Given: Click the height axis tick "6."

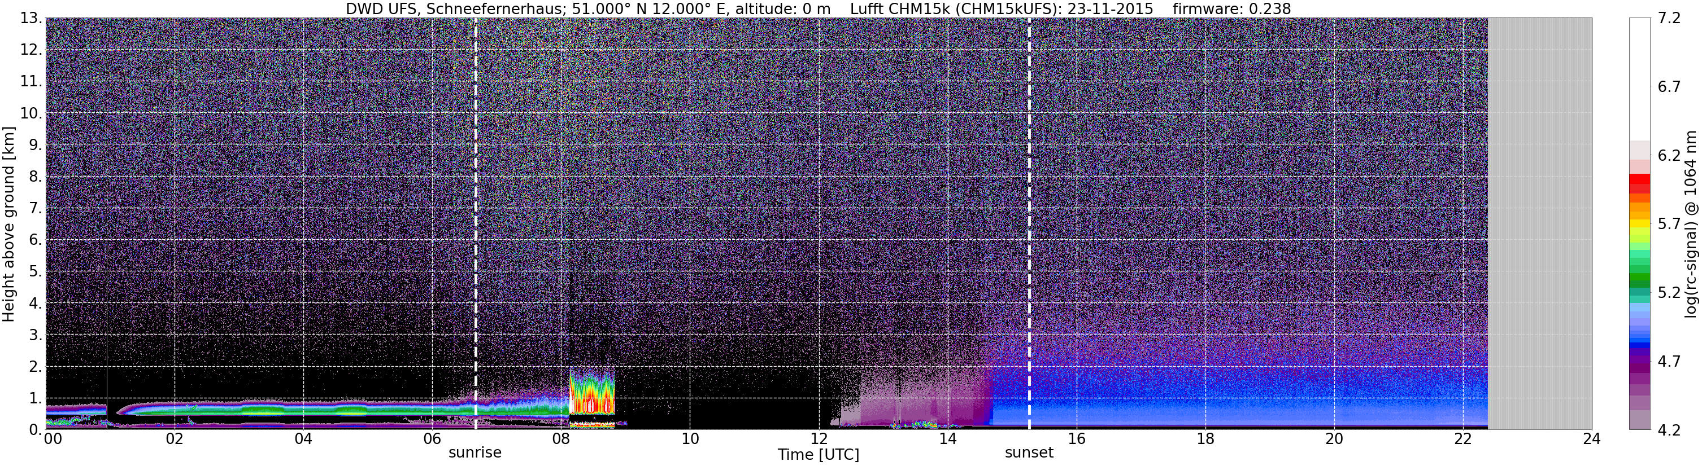Looking at the screenshot, I should 36,240.
